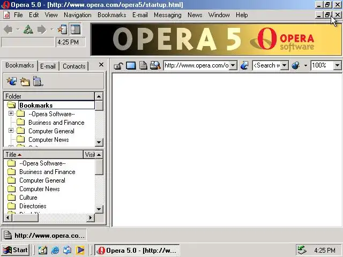
Task: Switch to the E-mail tab
Action: tap(48, 66)
